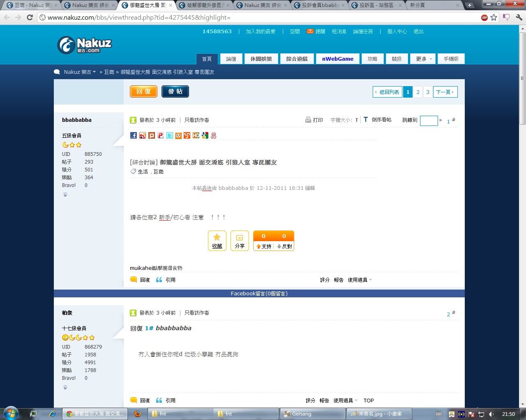Go to page 2 of the thread
Screen dimensions: 526x420
tap(418, 92)
